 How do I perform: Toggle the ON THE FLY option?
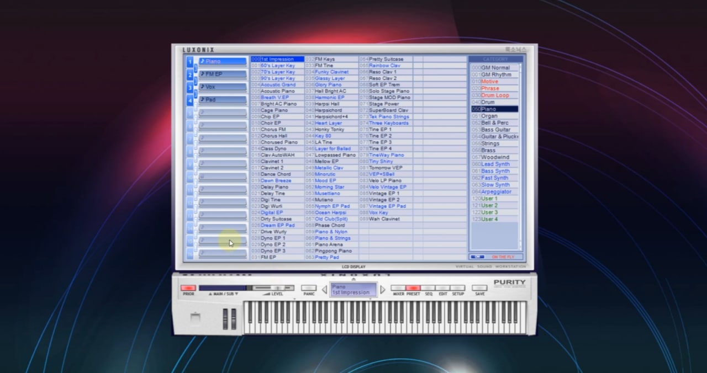click(x=503, y=257)
